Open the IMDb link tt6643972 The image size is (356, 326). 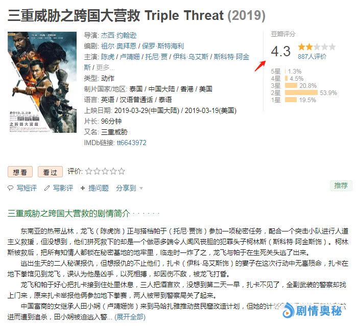pos(131,143)
